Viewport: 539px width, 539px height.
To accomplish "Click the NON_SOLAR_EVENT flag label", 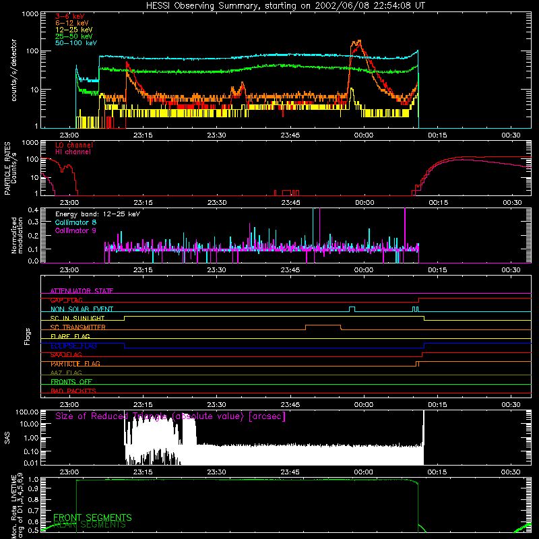I will 82,309.
